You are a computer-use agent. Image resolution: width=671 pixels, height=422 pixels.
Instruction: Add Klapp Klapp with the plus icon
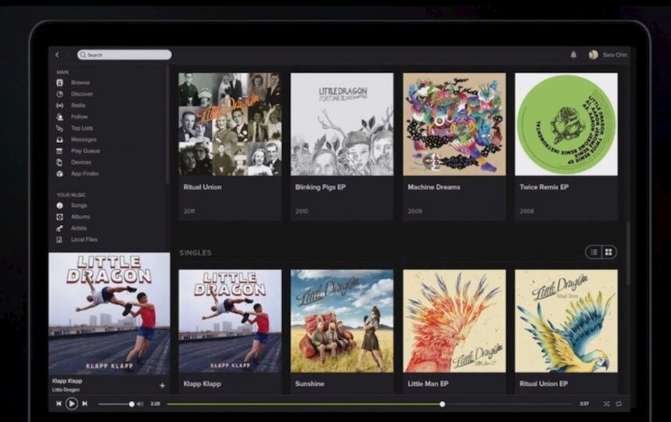[x=162, y=385]
